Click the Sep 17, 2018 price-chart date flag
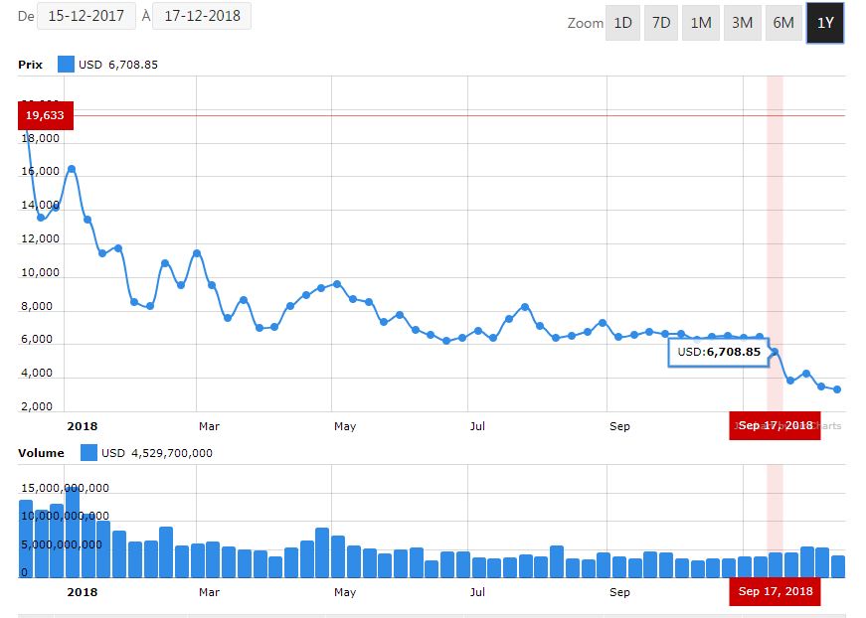866x618 pixels. [x=775, y=425]
